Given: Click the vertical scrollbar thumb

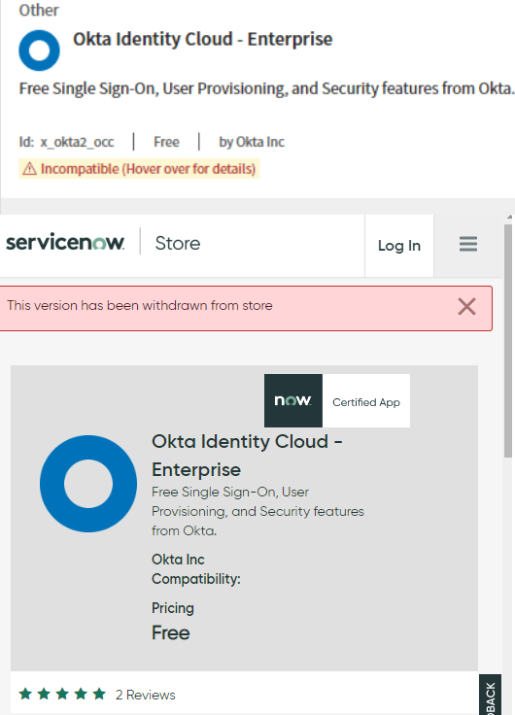Looking at the screenshot, I should point(508,340).
